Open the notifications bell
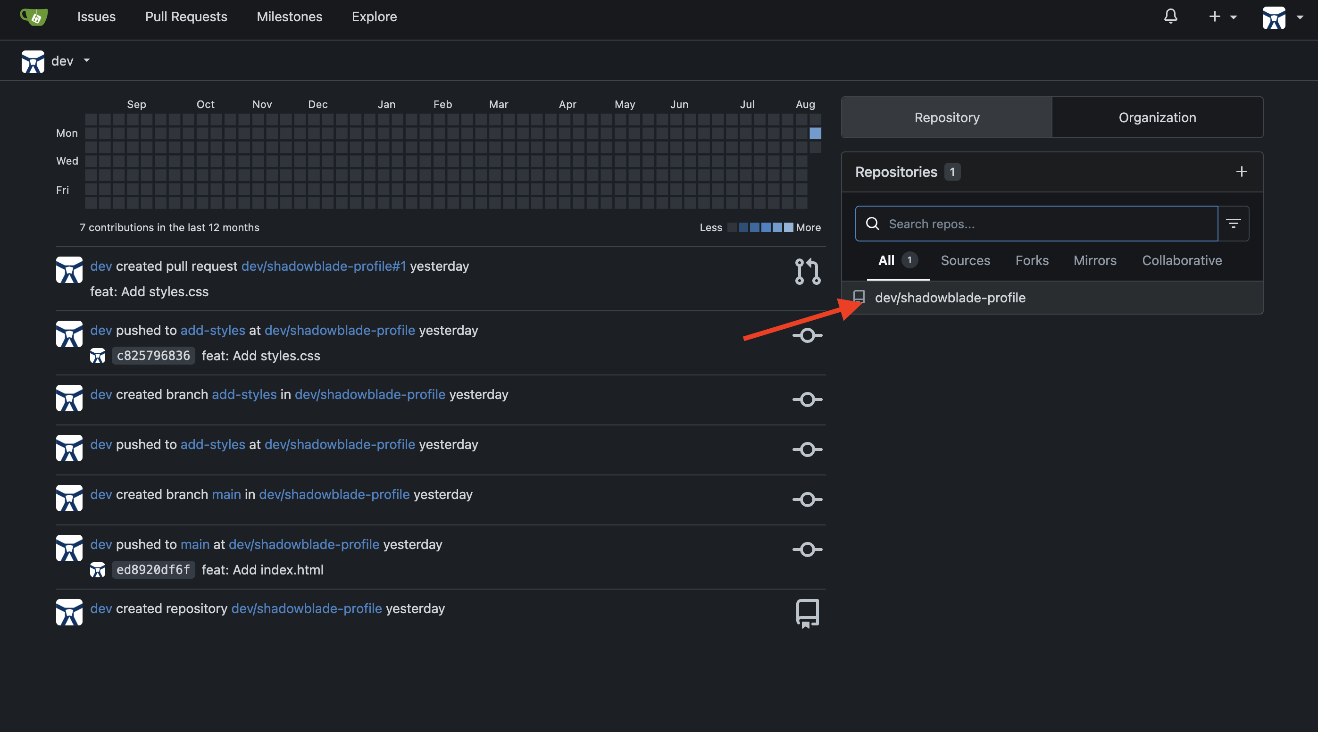 [x=1170, y=16]
